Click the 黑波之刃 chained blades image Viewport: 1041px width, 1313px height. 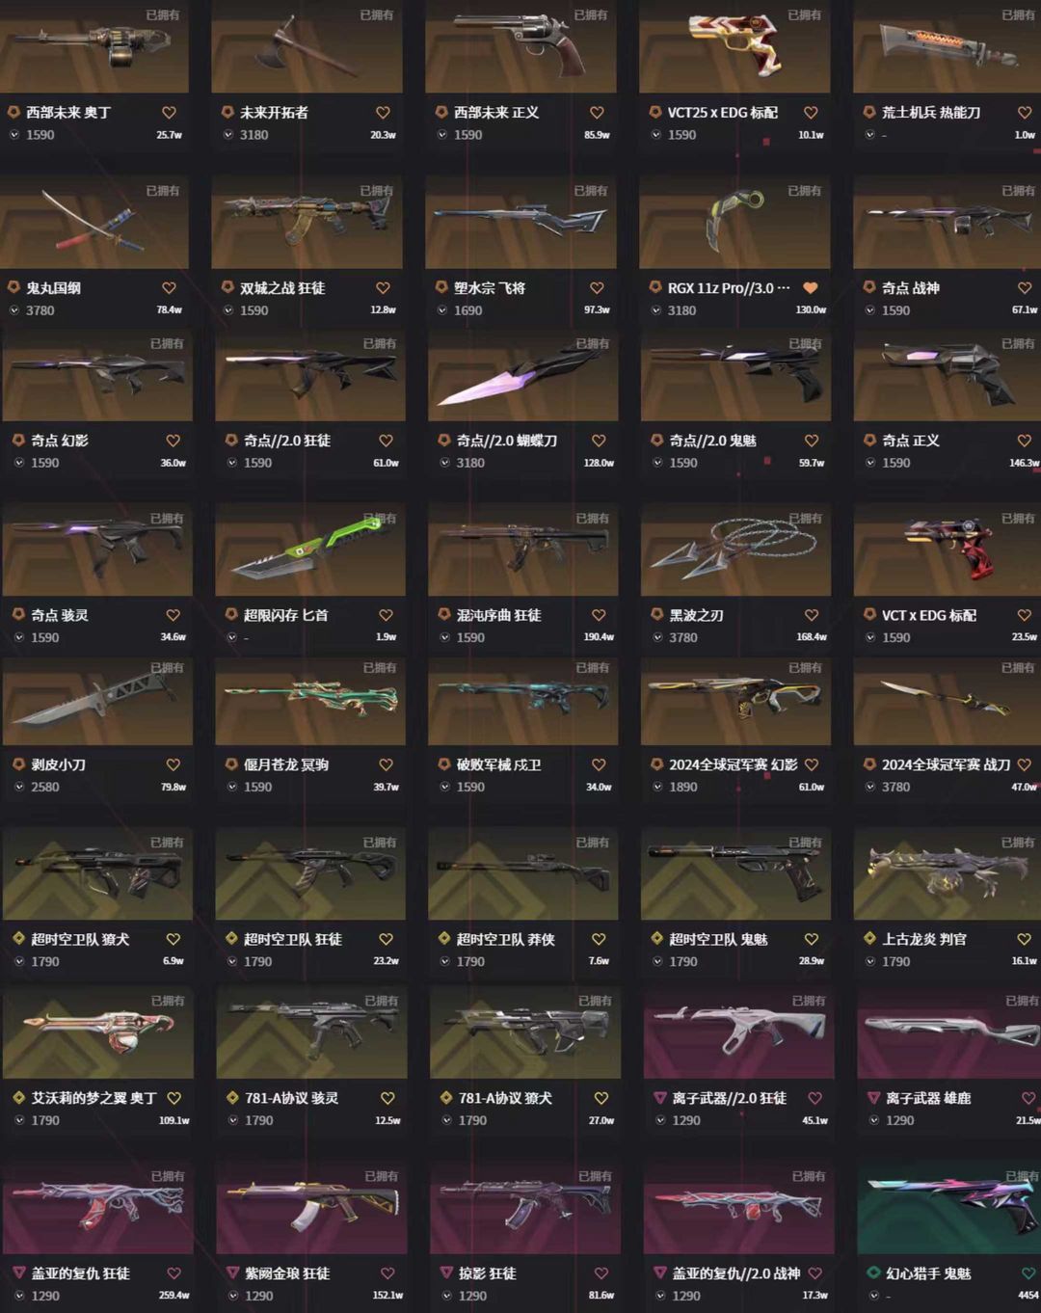(735, 549)
